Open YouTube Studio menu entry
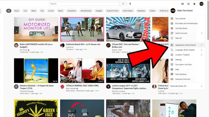The image size is (209, 117). point(181,28)
